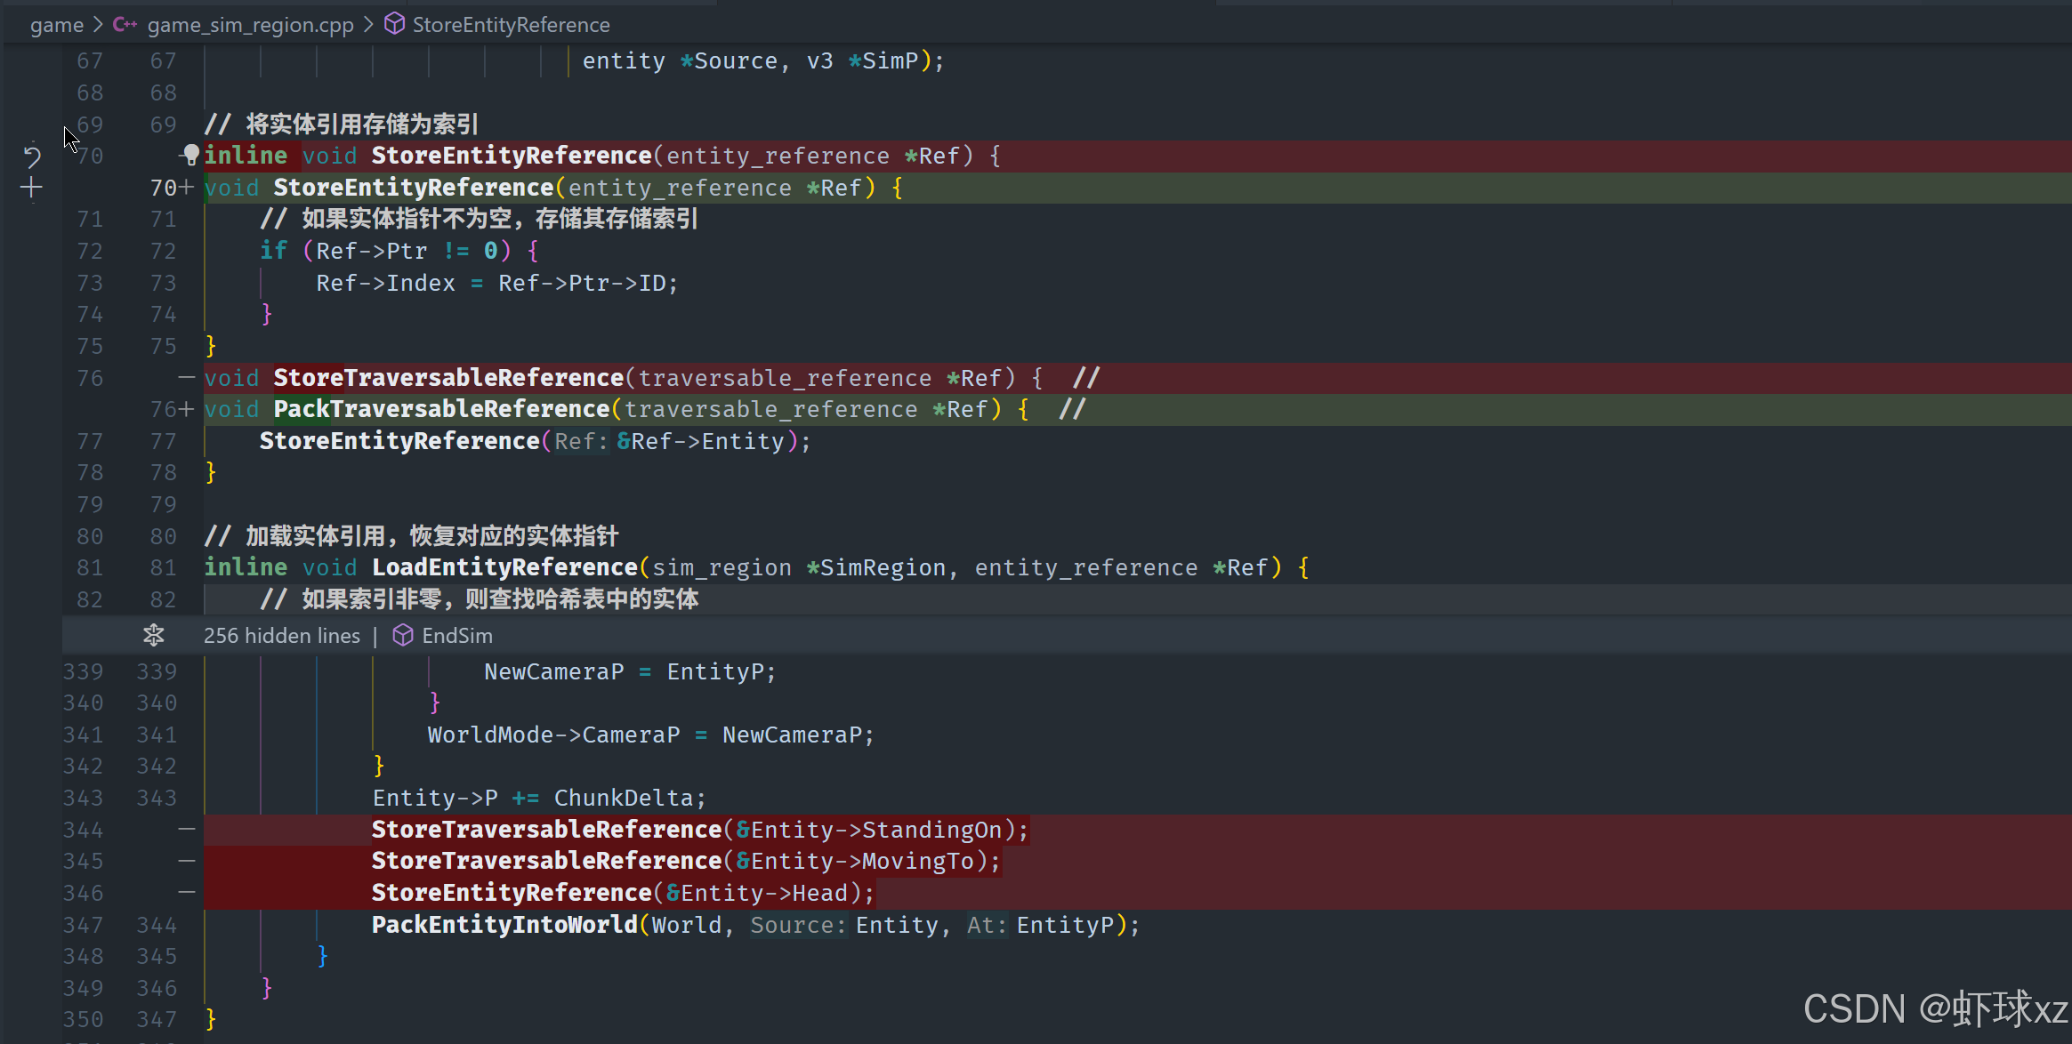Screen dimensions: 2072x1044
Task: Click the removed StoreTraversableReference StandingOn line
Action: (x=700, y=830)
